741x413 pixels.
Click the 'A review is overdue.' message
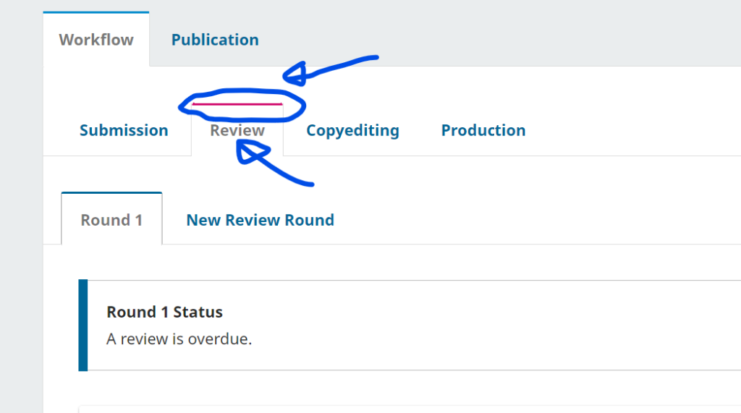coord(179,339)
